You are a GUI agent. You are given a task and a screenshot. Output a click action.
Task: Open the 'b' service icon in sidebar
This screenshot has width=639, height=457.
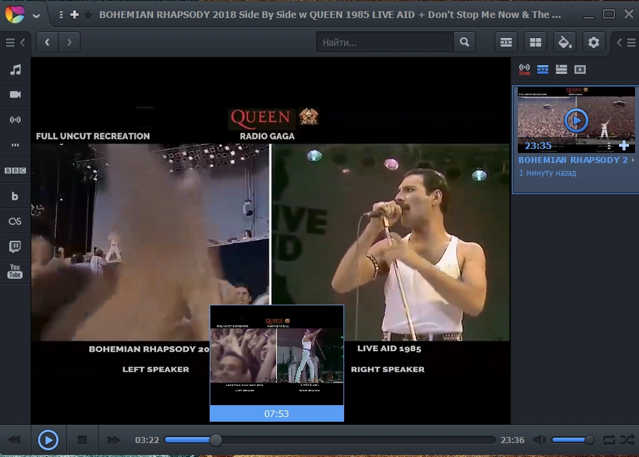15,196
